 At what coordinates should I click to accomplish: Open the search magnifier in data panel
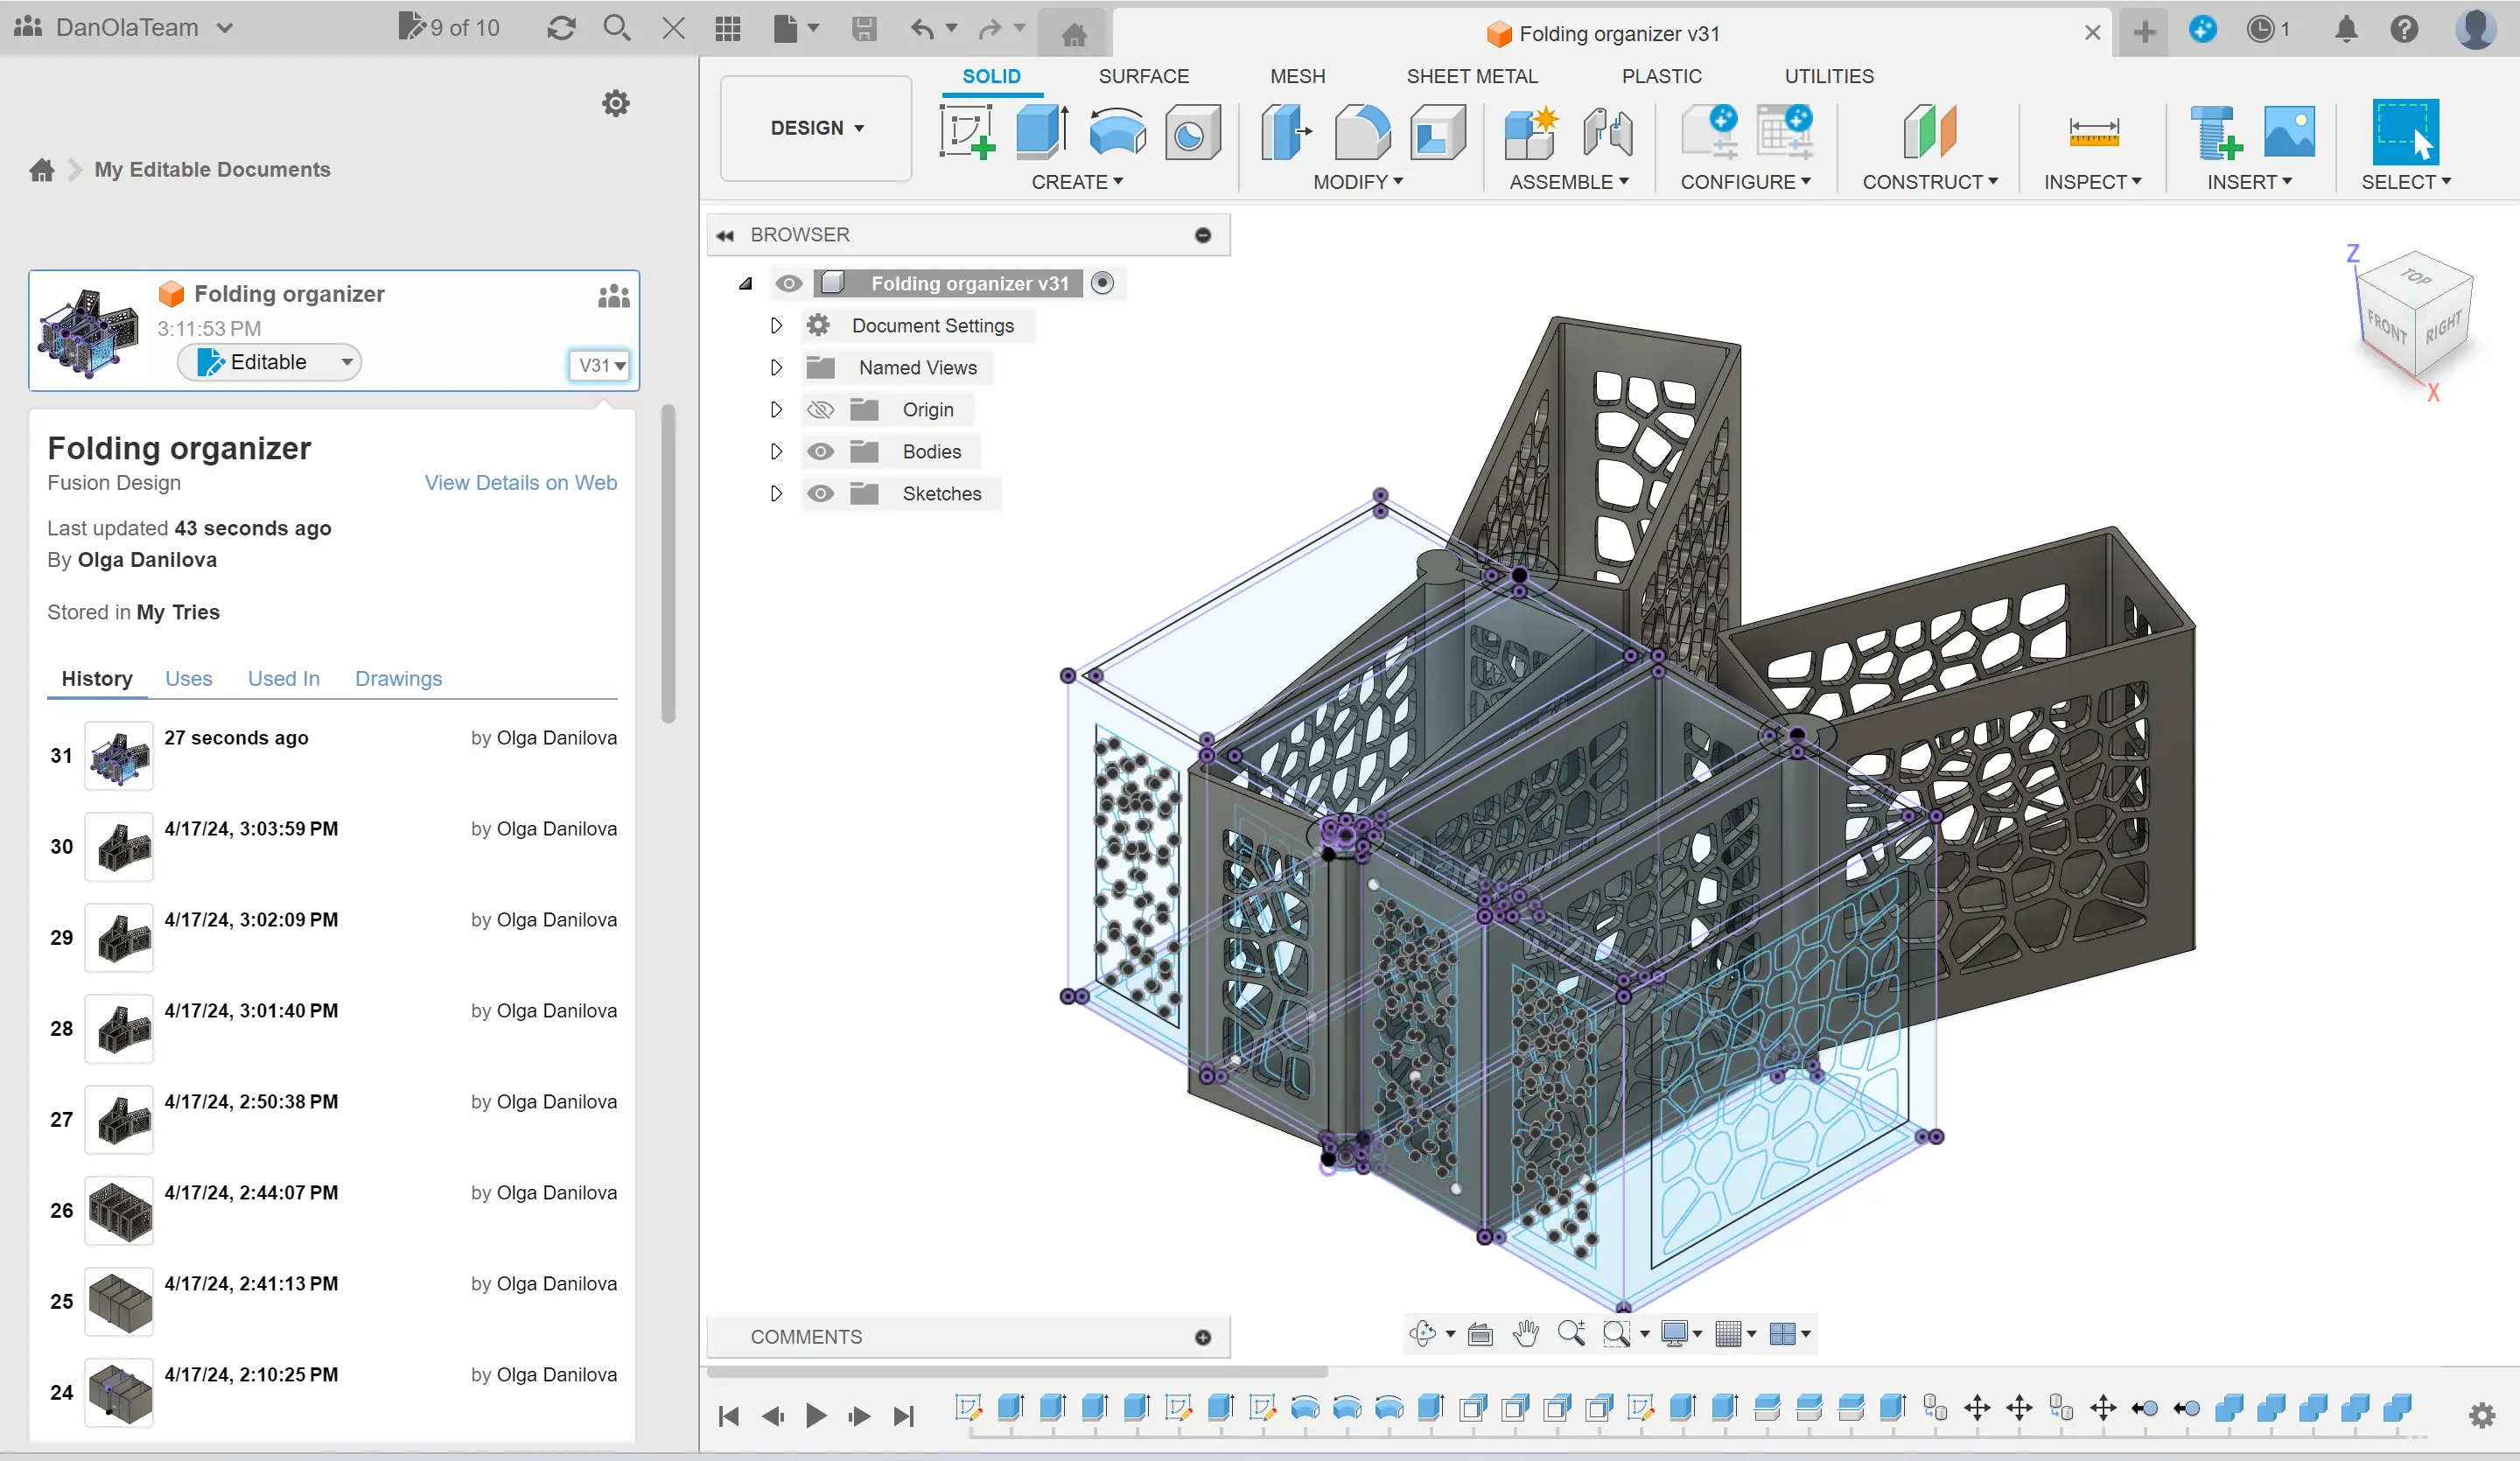tap(617, 28)
